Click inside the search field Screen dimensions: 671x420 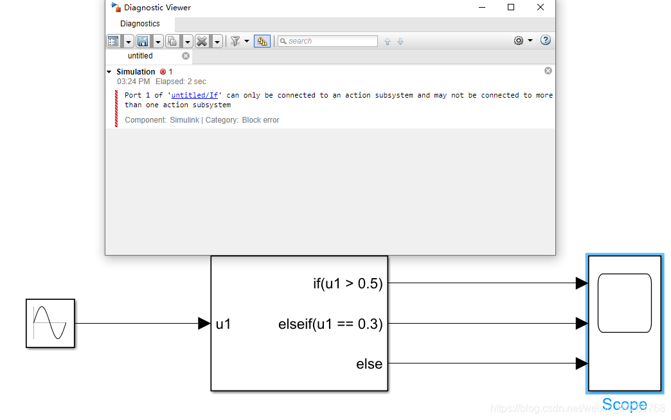[x=328, y=40]
